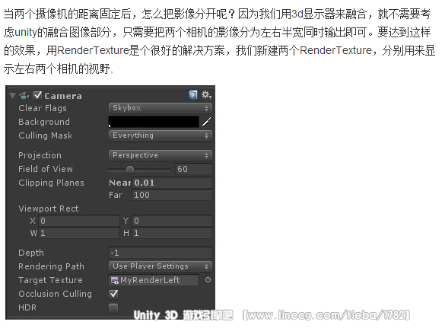Uncheck the Occlusion Culling checkbox

[113, 294]
